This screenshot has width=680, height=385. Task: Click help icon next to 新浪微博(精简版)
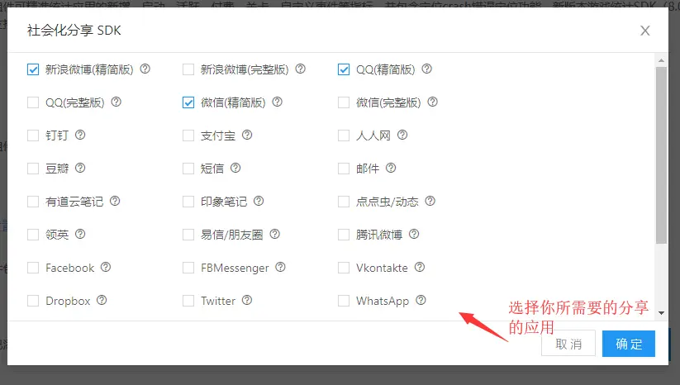tap(145, 69)
